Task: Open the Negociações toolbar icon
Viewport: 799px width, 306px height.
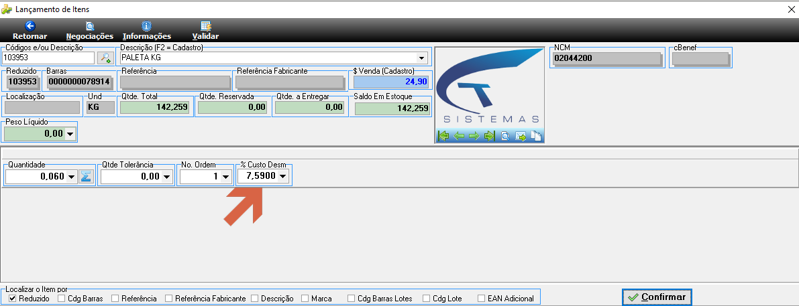Action: 90,25
